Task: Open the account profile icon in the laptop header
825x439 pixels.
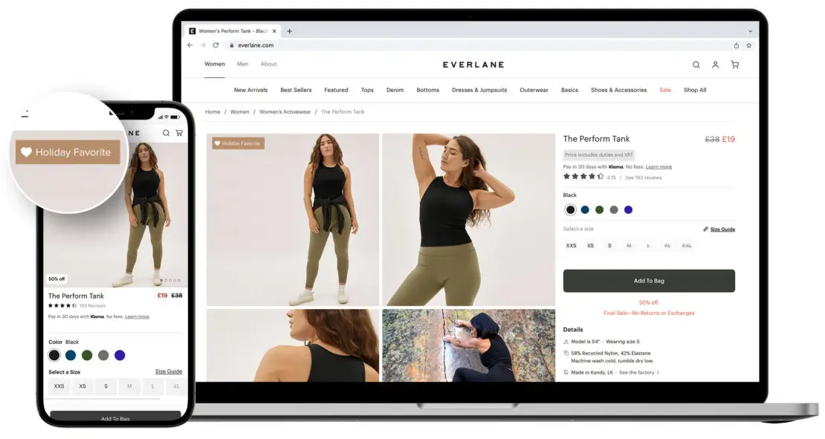Action: (x=715, y=65)
